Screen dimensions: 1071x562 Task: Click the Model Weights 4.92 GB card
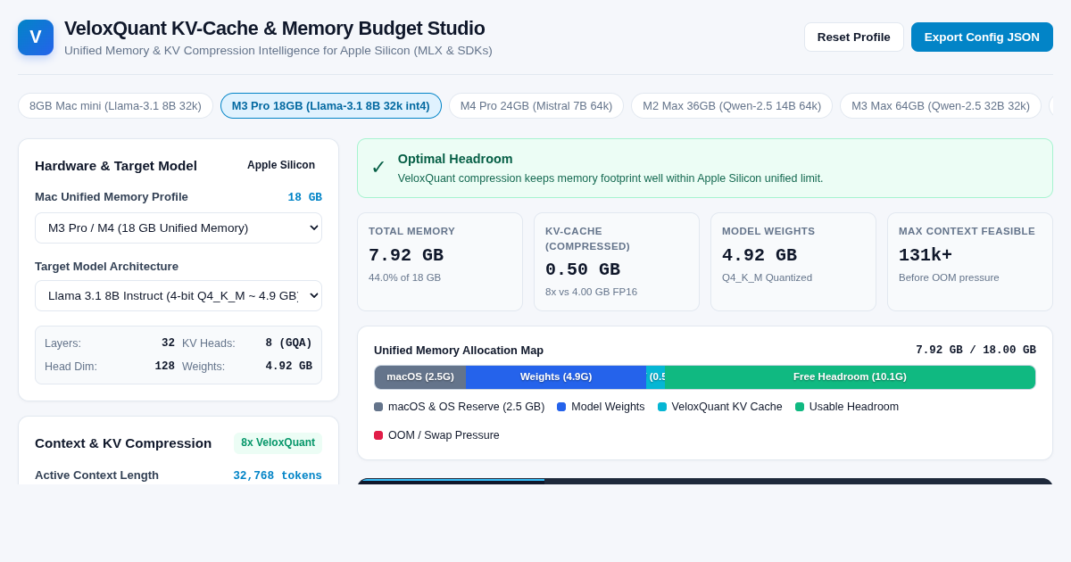coord(793,261)
